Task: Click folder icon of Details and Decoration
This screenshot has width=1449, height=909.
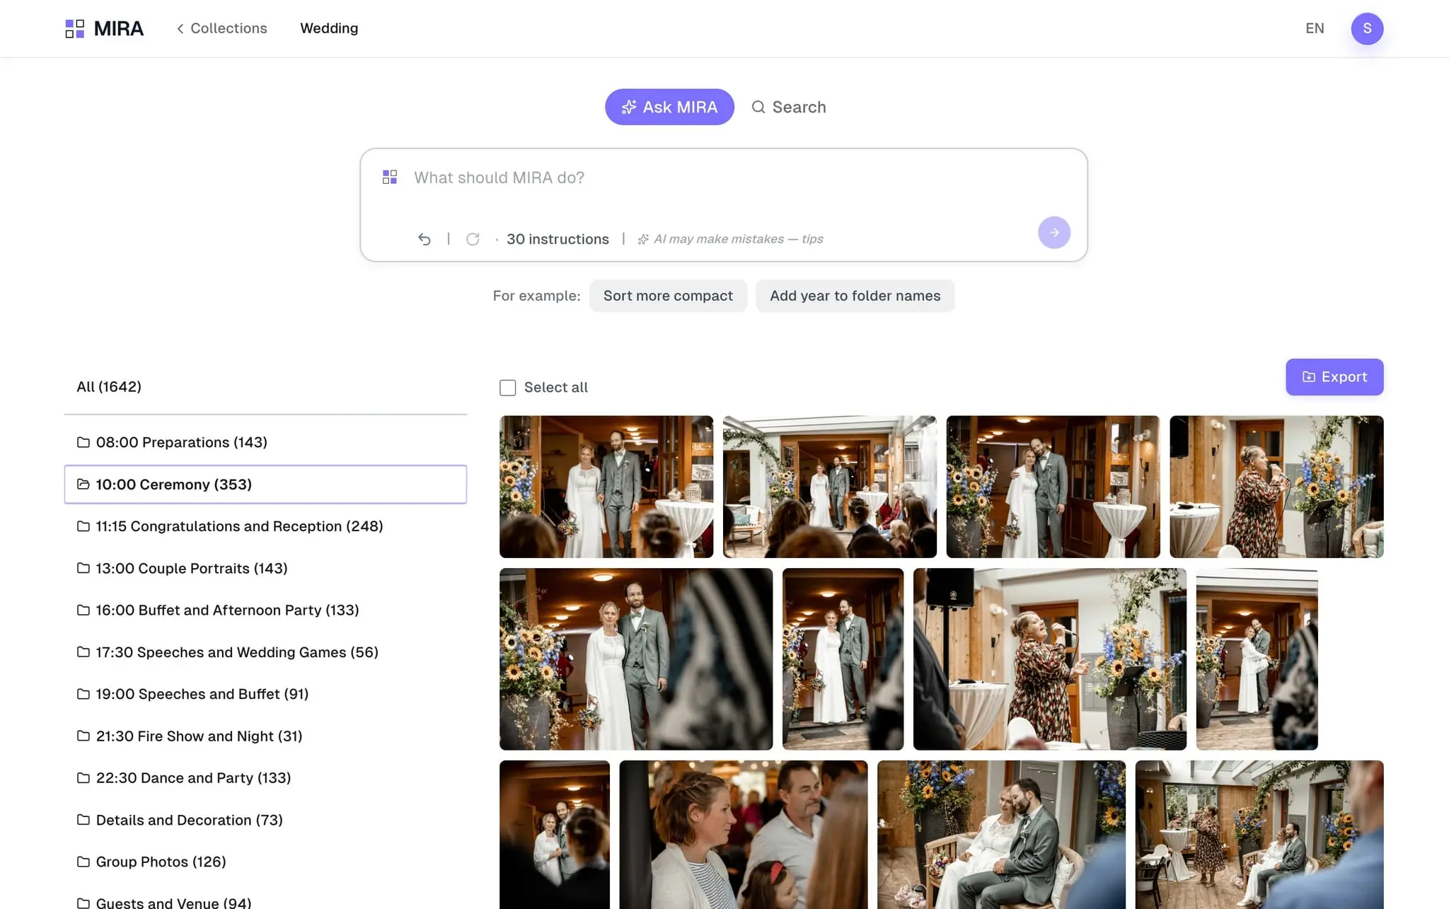Action: click(83, 820)
